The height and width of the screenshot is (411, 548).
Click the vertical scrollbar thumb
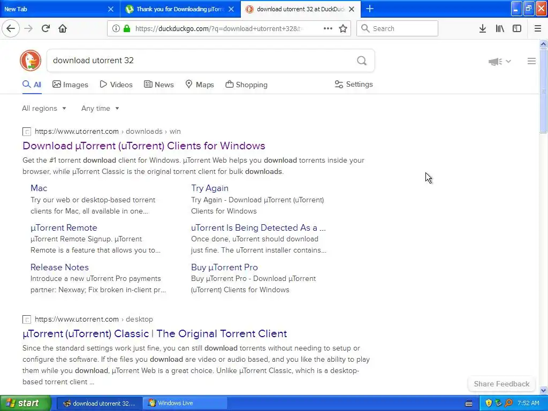click(543, 90)
